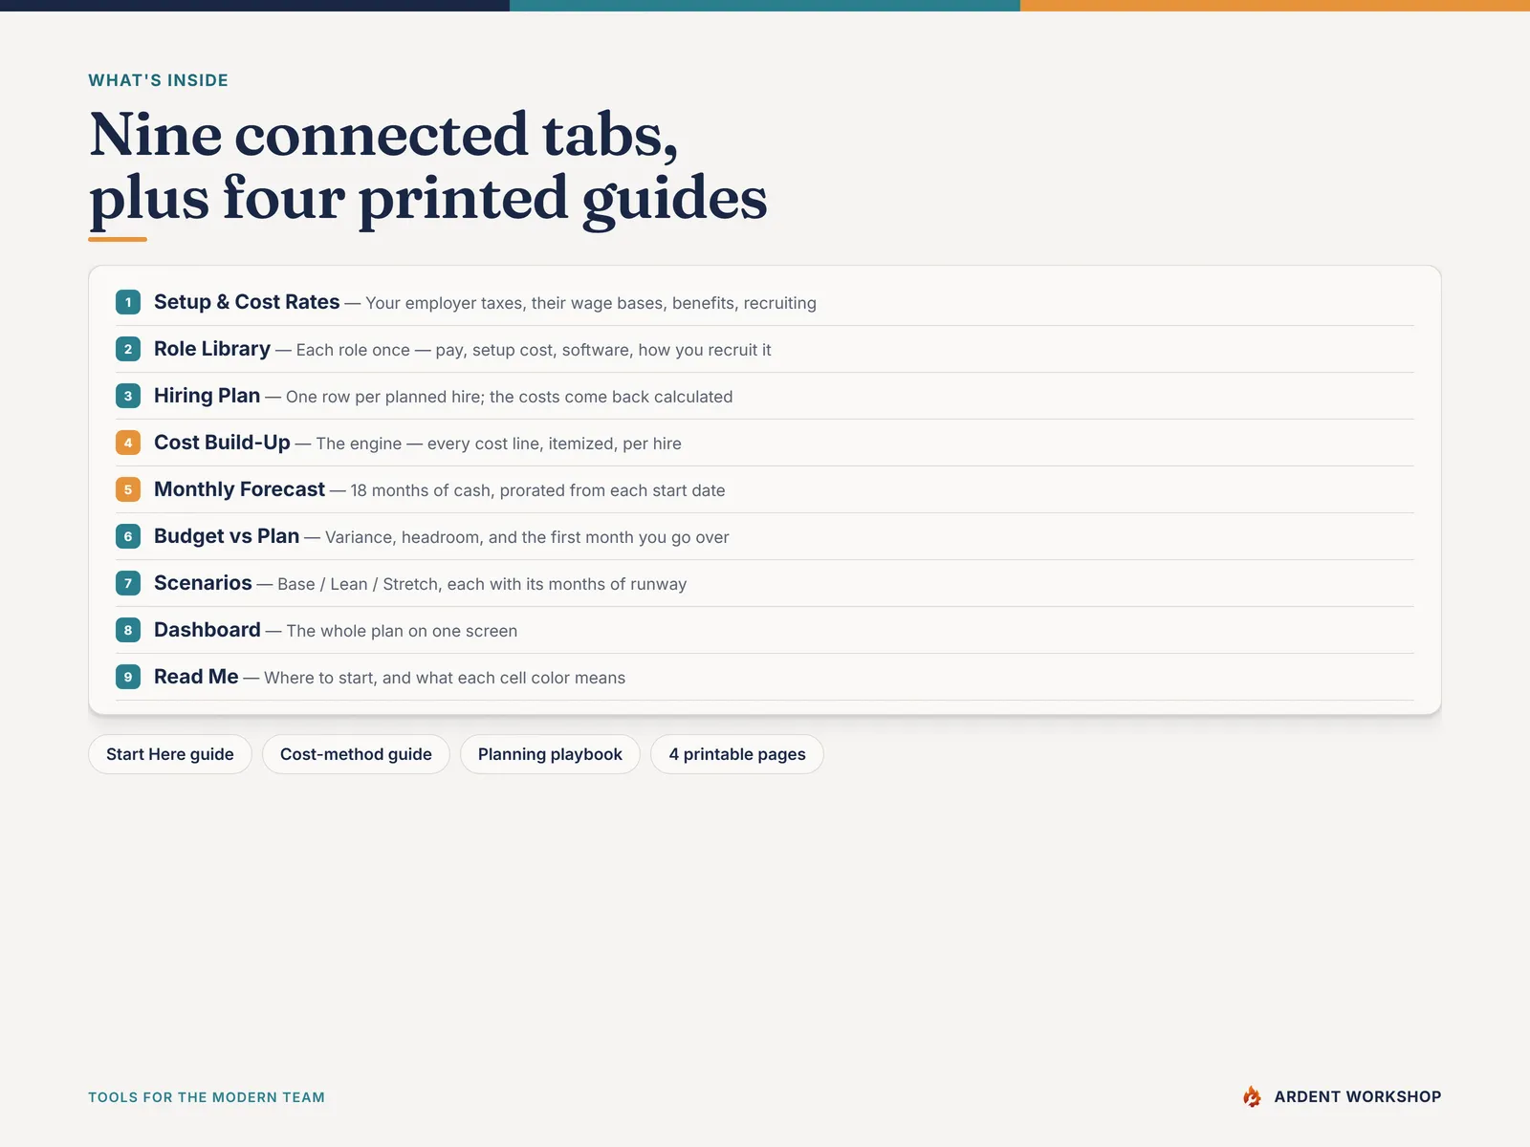Click 'Where to start, and what each cell' description
1530x1147 pixels.
pos(445,678)
